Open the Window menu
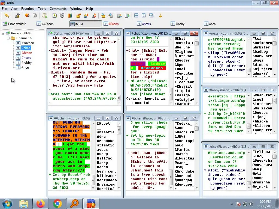 pyautogui.click(x=76, y=8)
